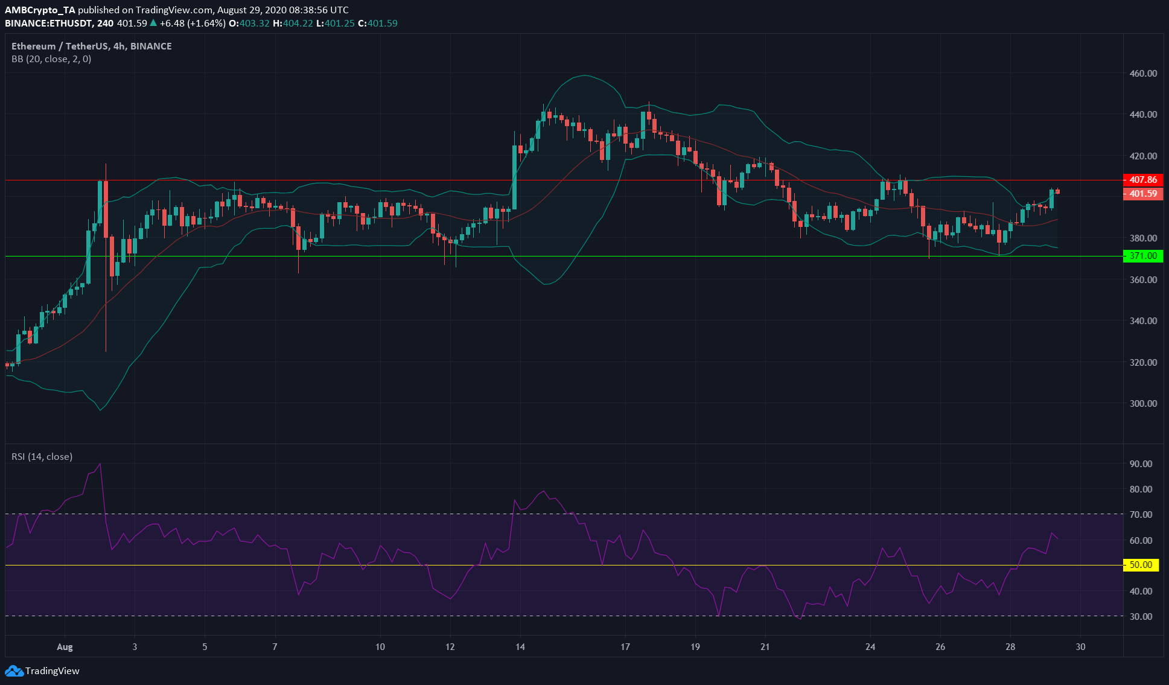Click the 40.00 RSI axis label
Viewport: 1169px width, 685px height.
coord(1141,591)
